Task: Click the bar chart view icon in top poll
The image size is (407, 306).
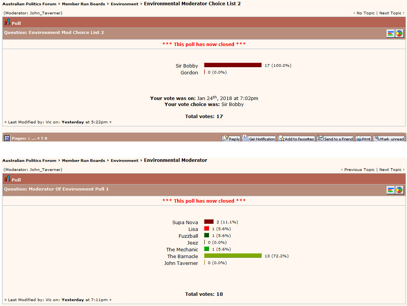Action: point(391,34)
